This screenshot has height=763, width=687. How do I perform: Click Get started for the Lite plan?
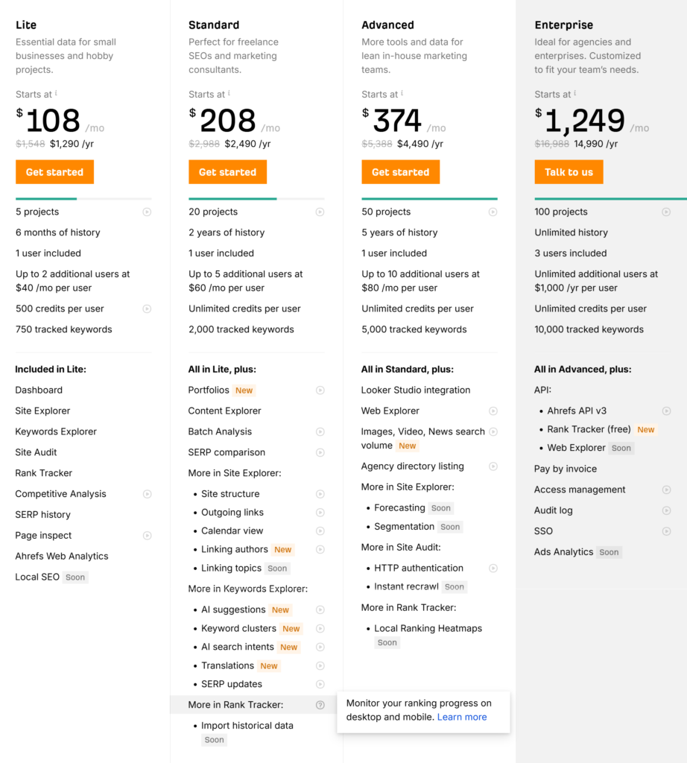(54, 172)
